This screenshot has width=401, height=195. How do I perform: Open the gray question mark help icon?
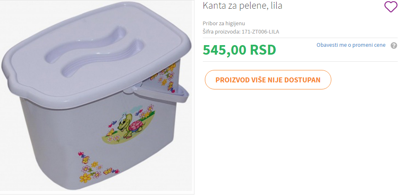[394, 46]
